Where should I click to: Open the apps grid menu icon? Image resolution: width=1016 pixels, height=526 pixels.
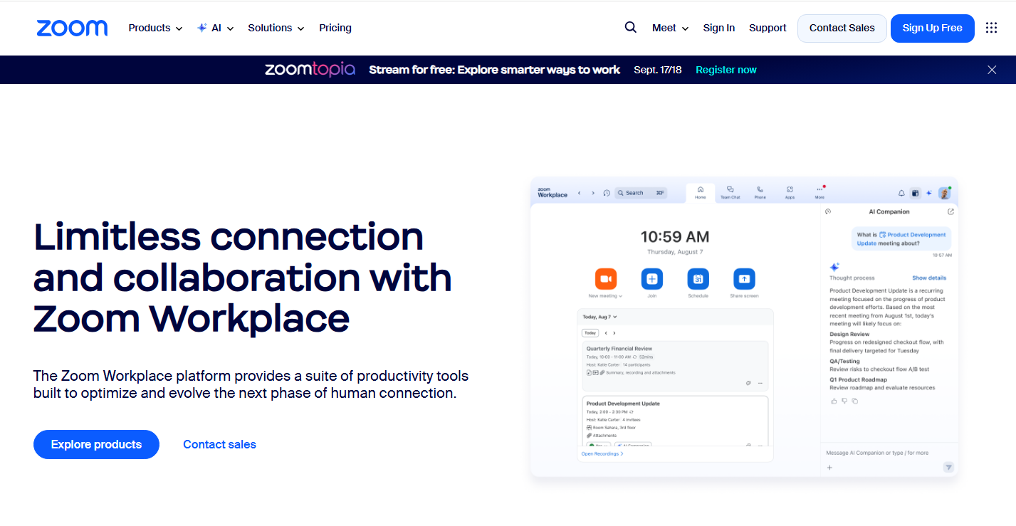(991, 28)
